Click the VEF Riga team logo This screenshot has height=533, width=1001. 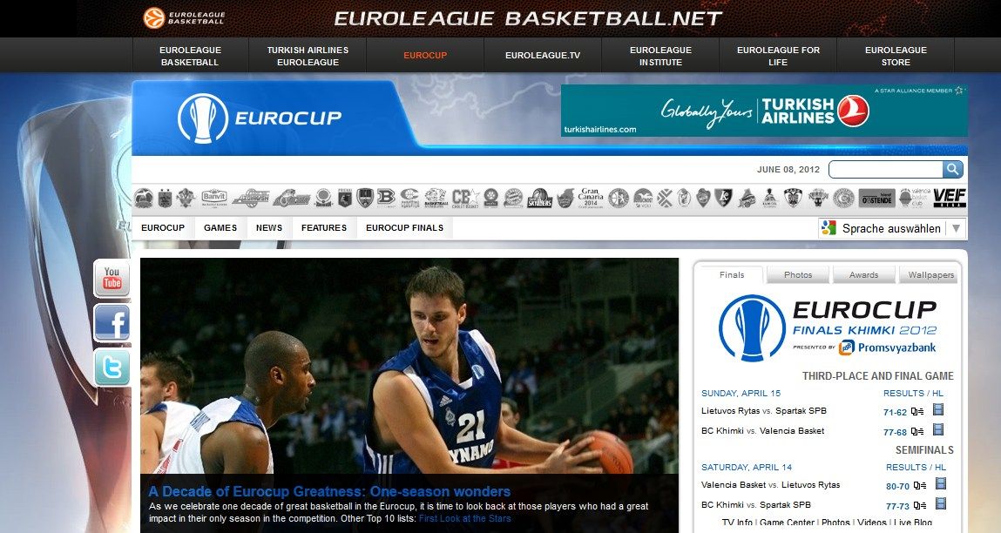click(949, 199)
